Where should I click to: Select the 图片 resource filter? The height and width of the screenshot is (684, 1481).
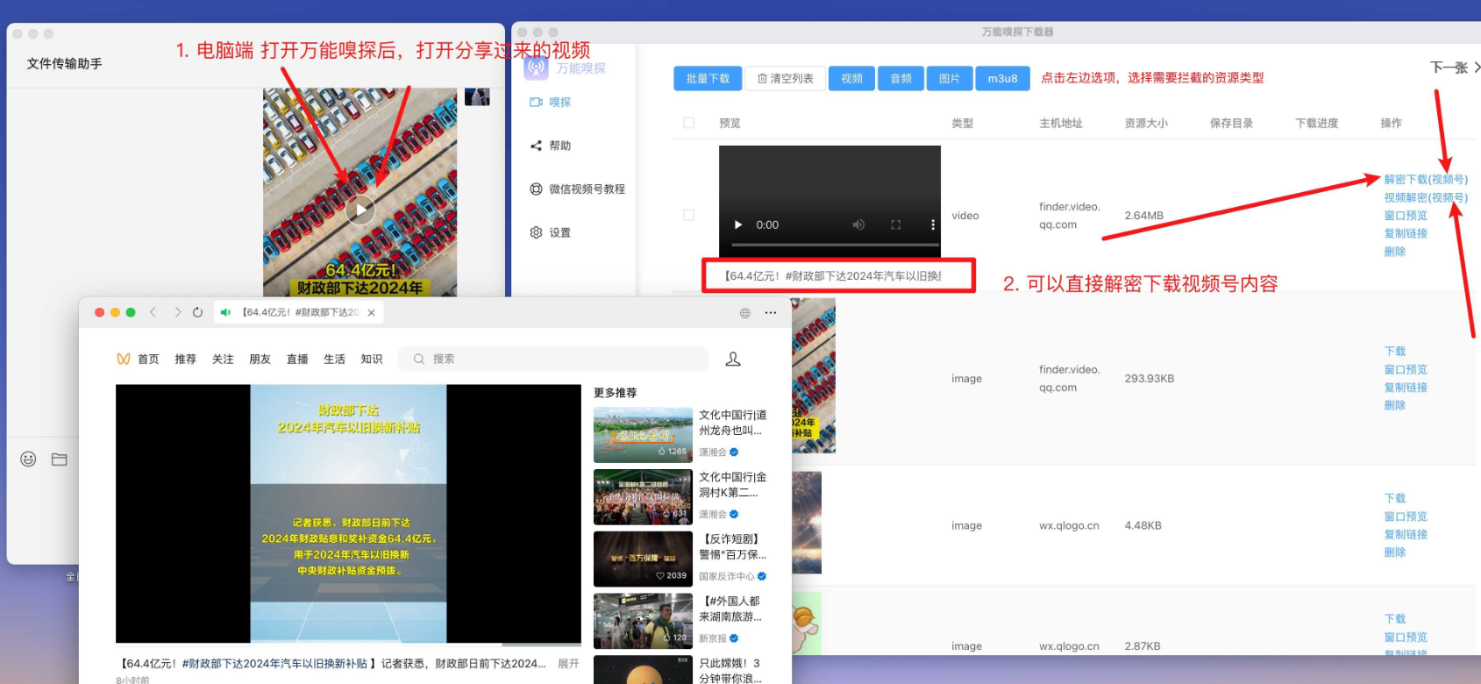click(x=950, y=78)
